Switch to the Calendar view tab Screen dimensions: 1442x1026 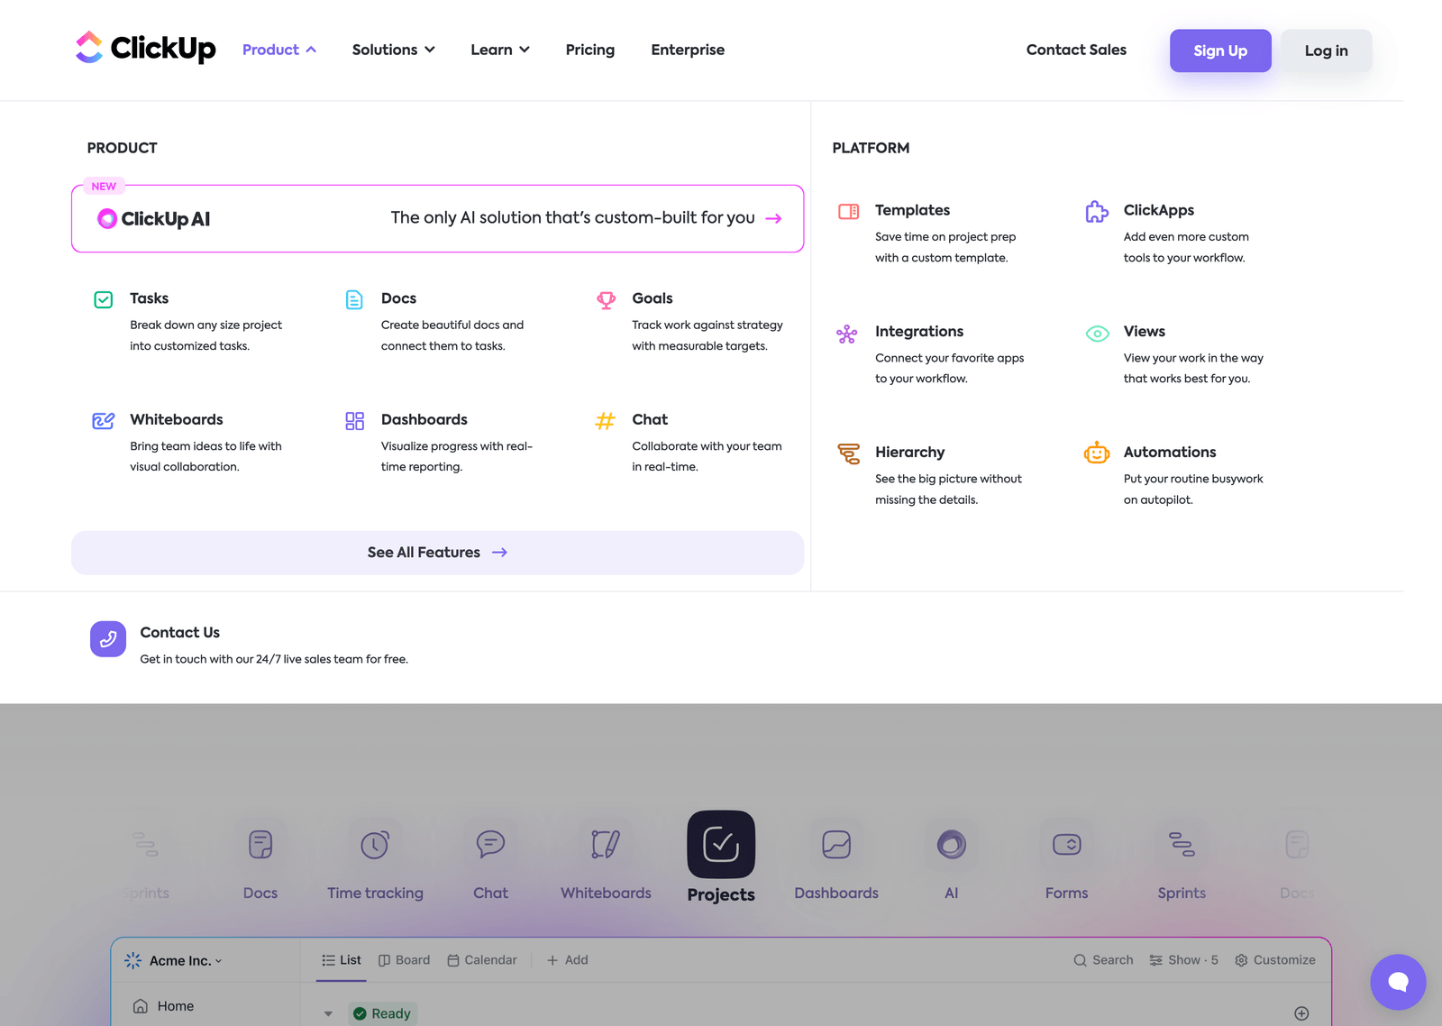click(482, 960)
